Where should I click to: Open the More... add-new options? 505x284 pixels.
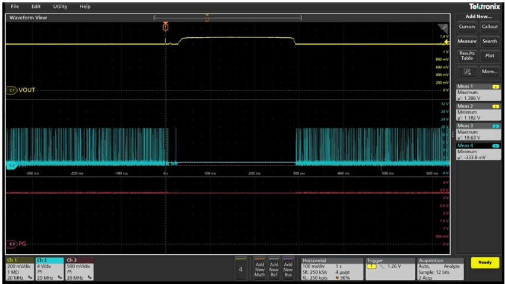(490, 72)
